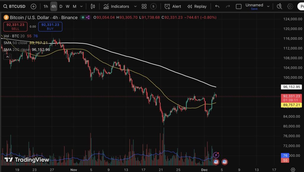Screen dimensions: 304x172
Task: Open chart settings via the gear icon
Action: click(290, 6)
